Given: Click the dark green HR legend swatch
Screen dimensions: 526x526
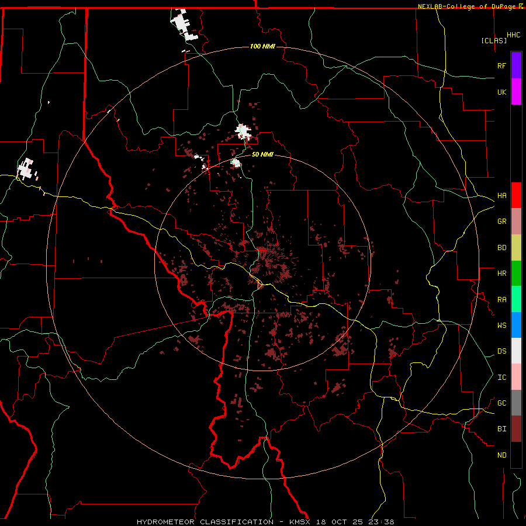Looking at the screenshot, I should tap(516, 274).
